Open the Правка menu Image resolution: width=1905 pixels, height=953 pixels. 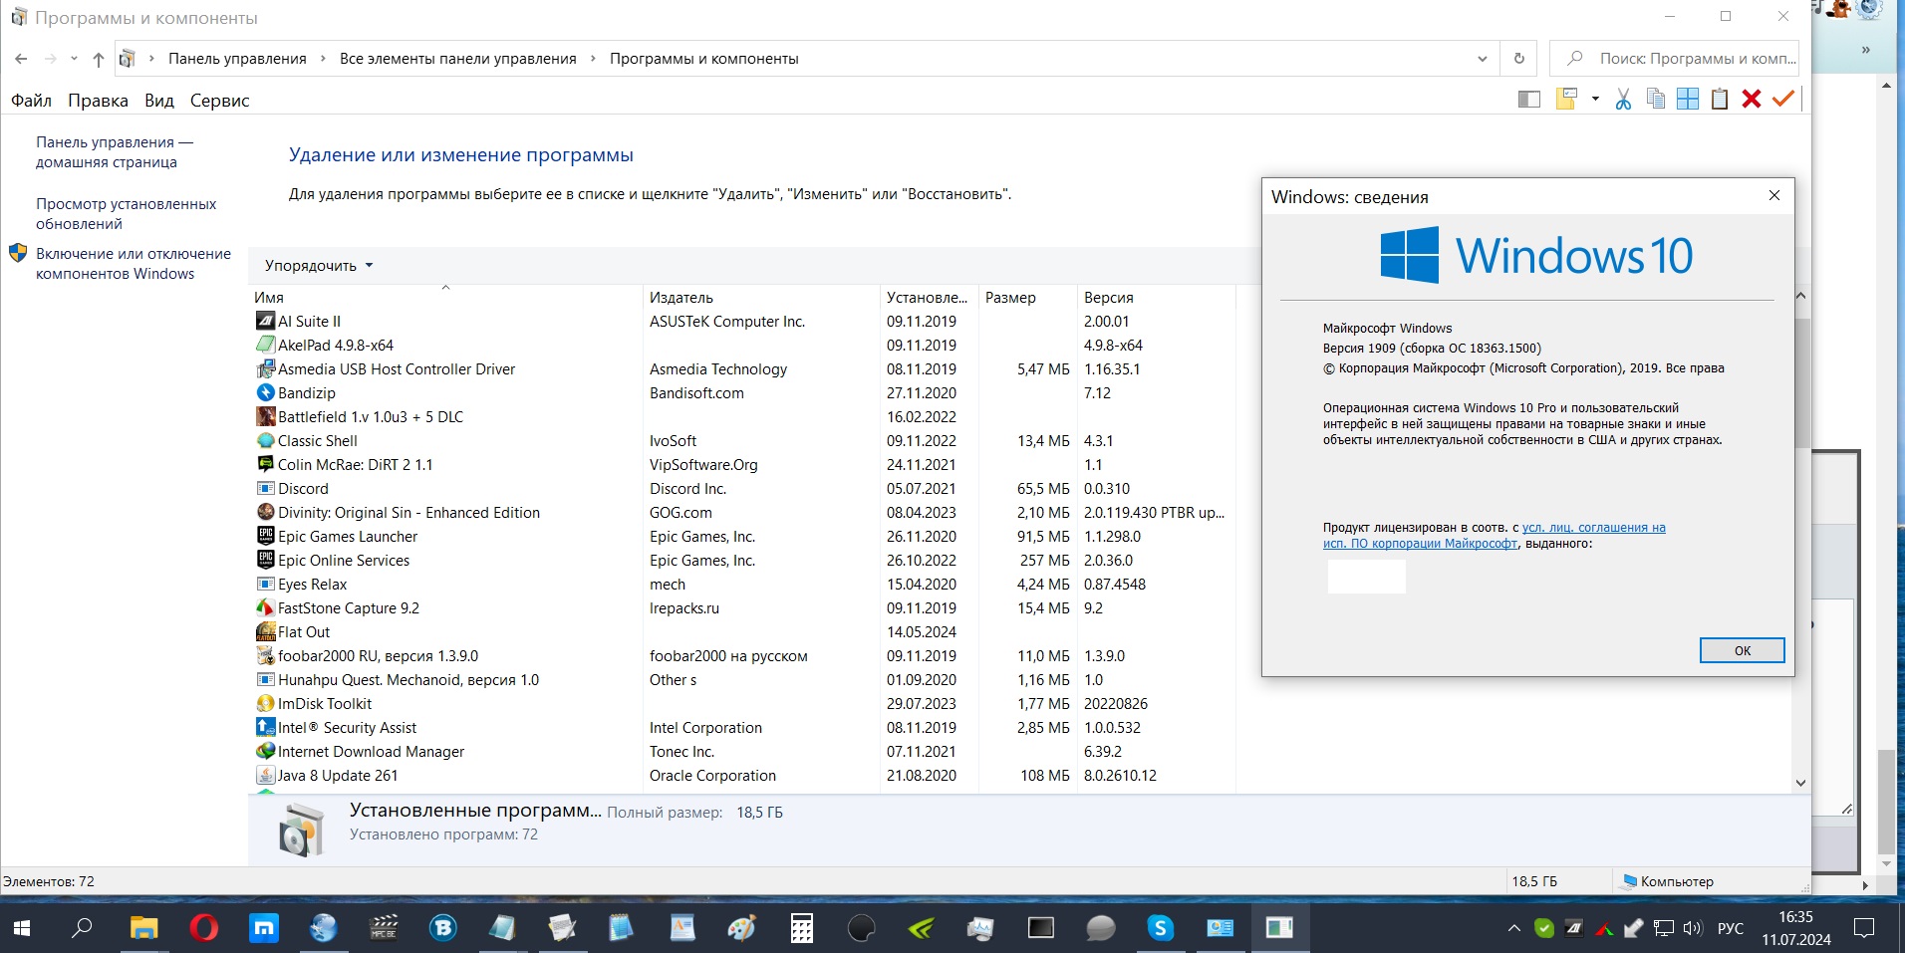98,101
